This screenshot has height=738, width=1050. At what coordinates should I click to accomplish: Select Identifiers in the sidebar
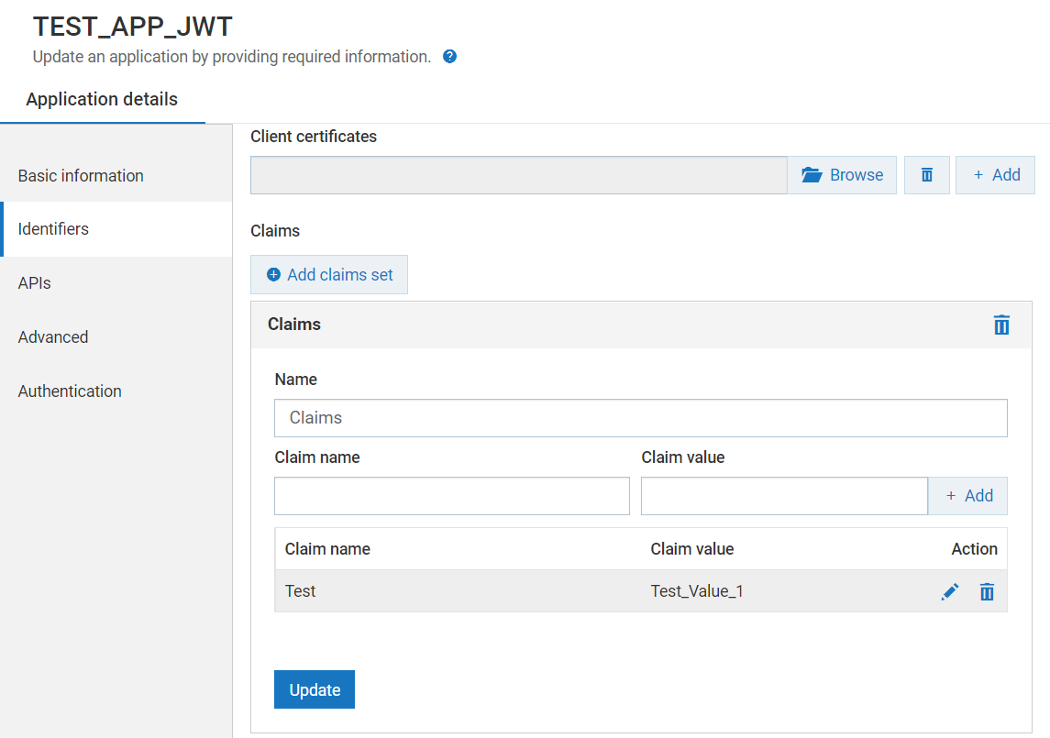[53, 229]
